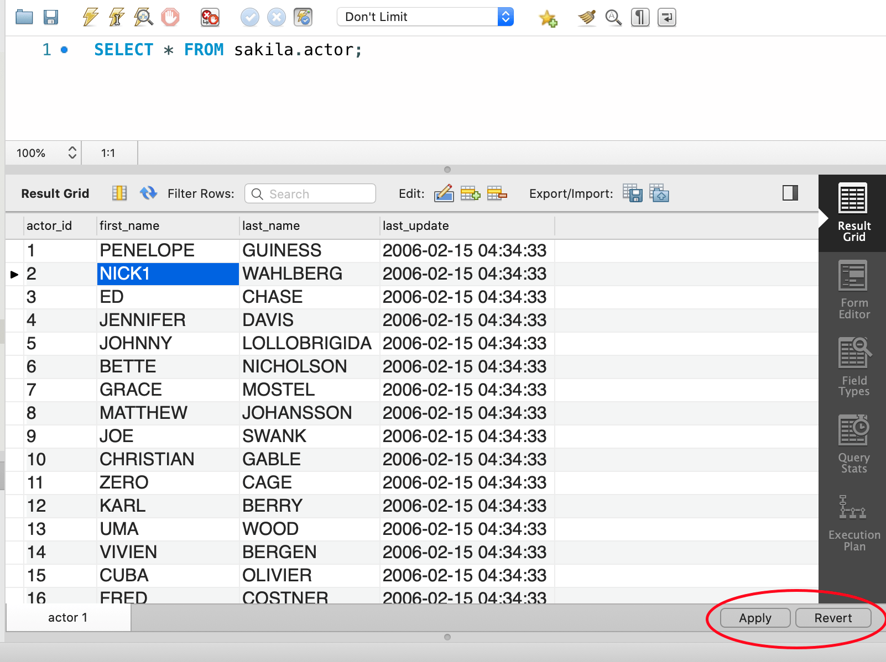886x662 pixels.
Task: Select actor_id 13 cell
Action: [60, 529]
